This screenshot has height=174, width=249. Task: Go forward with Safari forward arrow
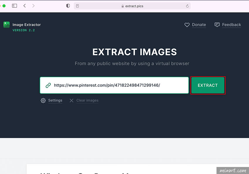click(x=33, y=6)
